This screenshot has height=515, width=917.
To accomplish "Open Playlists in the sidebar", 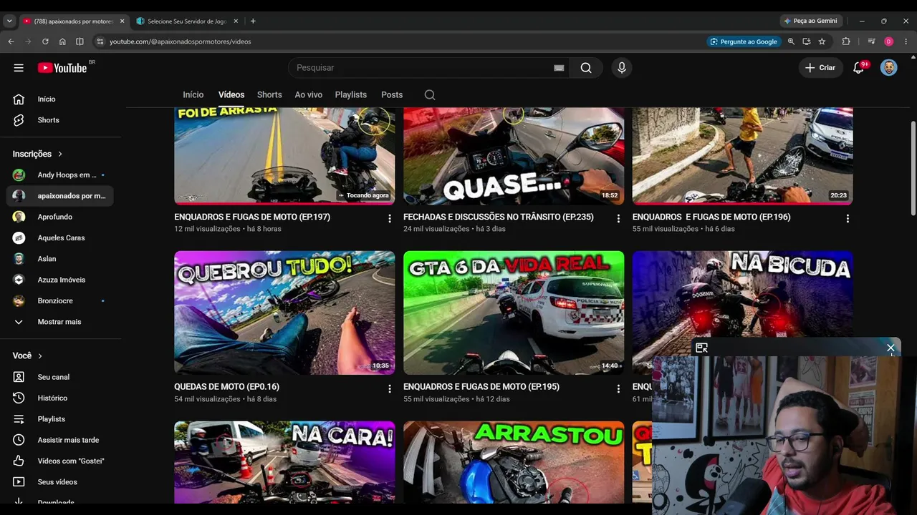I will tap(61, 419).
